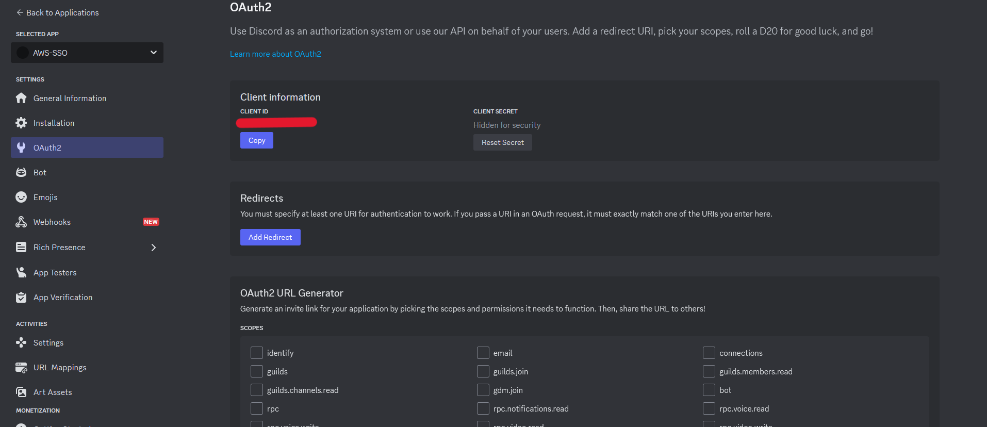Click the Emojis smiley icon
The height and width of the screenshot is (427, 987).
click(21, 197)
